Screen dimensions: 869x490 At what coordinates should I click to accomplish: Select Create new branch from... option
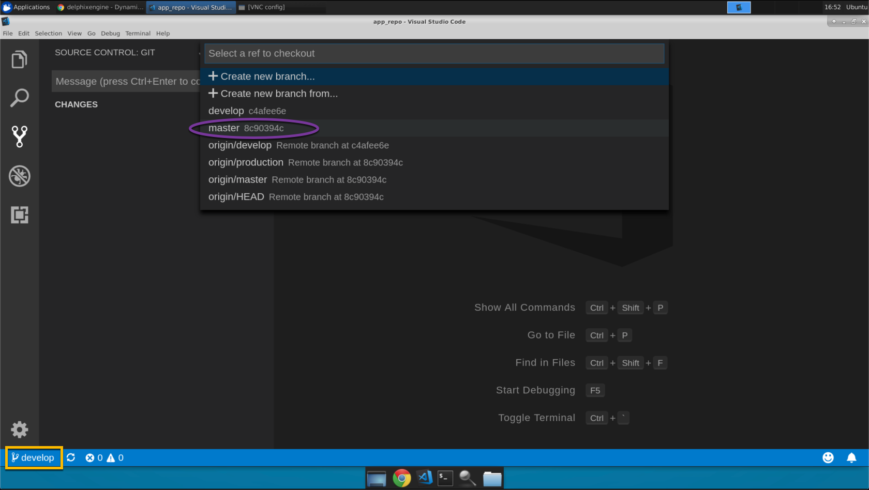coord(435,94)
